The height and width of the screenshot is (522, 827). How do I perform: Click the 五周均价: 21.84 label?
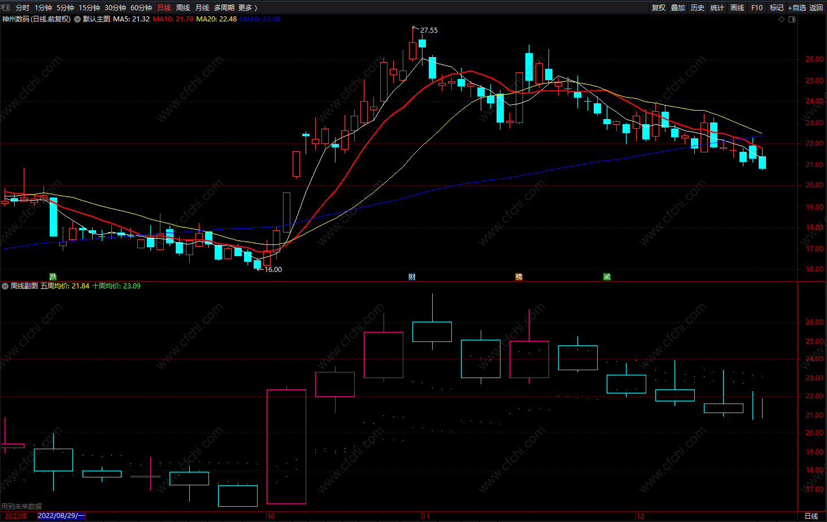click(65, 286)
